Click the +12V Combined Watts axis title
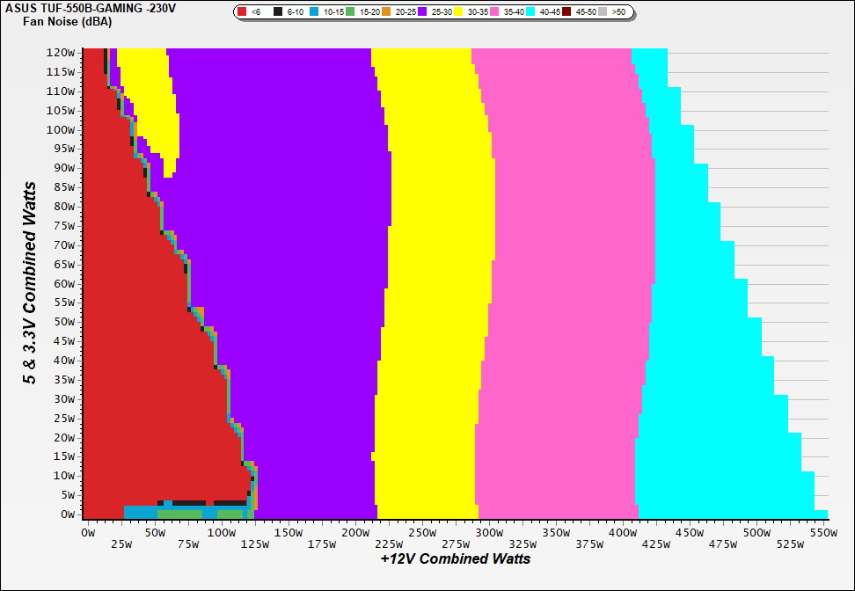Viewport: 855px width, 591px height. (456, 558)
